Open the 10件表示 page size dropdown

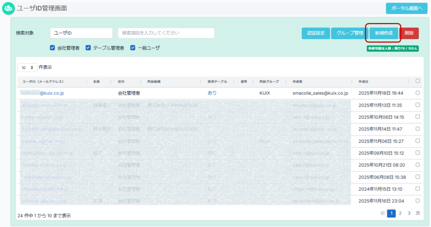click(x=27, y=67)
